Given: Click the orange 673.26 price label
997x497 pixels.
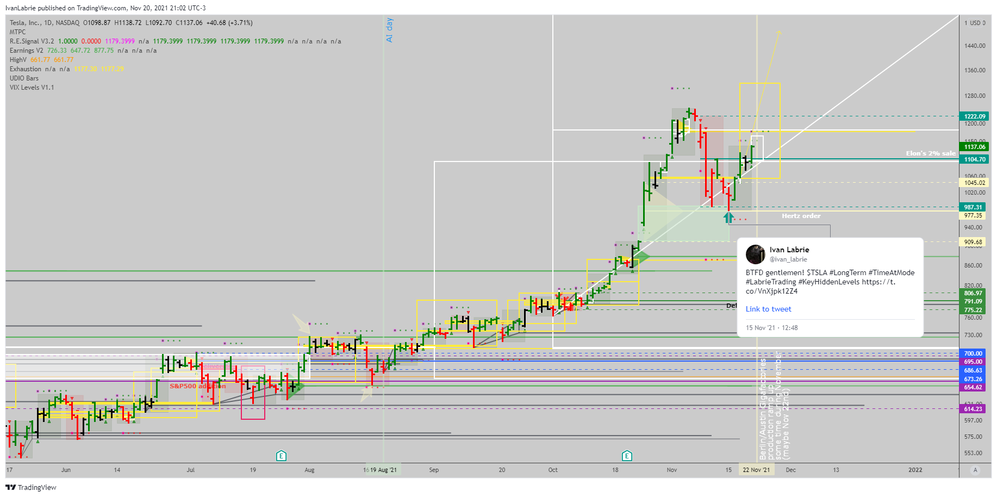Looking at the screenshot, I should coord(974,379).
